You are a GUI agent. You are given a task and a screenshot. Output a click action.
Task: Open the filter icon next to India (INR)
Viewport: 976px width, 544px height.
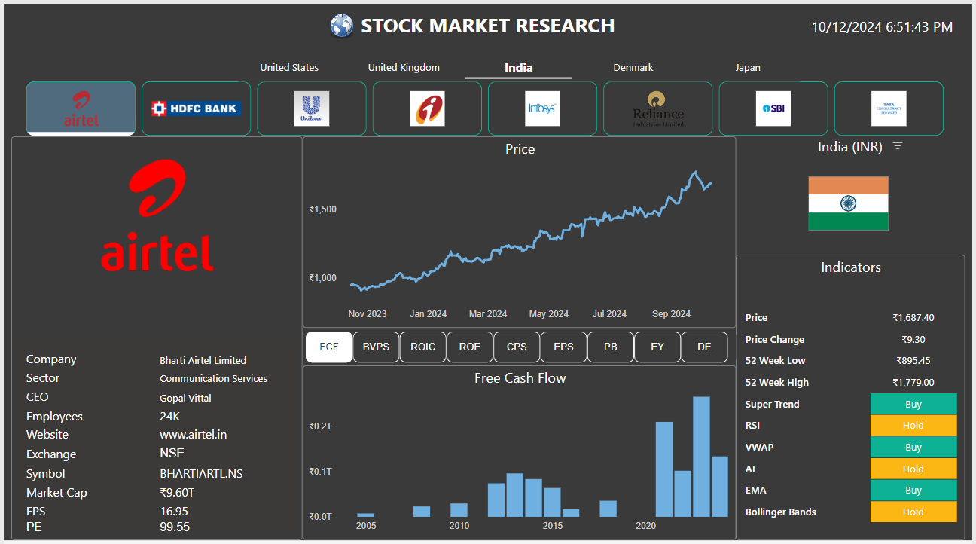click(898, 146)
